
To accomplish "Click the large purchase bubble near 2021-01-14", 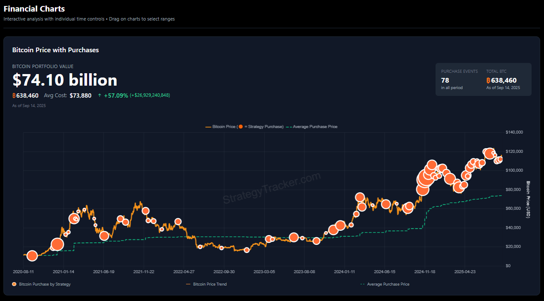I will [x=57, y=244].
